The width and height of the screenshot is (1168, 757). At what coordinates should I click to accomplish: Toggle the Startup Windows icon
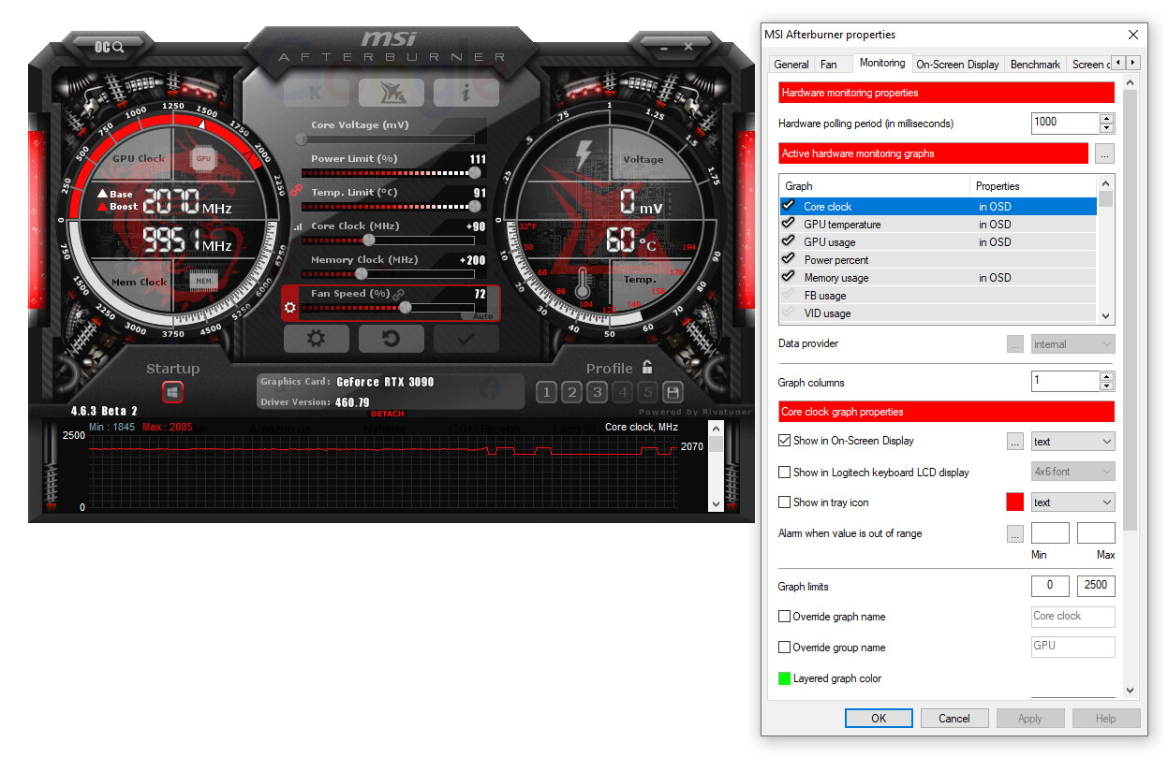pyautogui.click(x=172, y=392)
